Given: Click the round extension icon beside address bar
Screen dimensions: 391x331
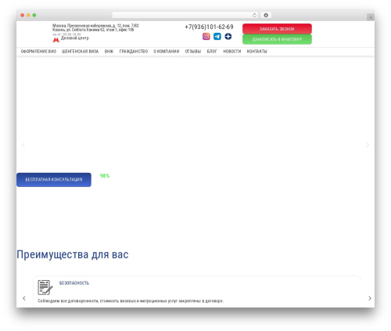Looking at the screenshot, I should [266, 16].
